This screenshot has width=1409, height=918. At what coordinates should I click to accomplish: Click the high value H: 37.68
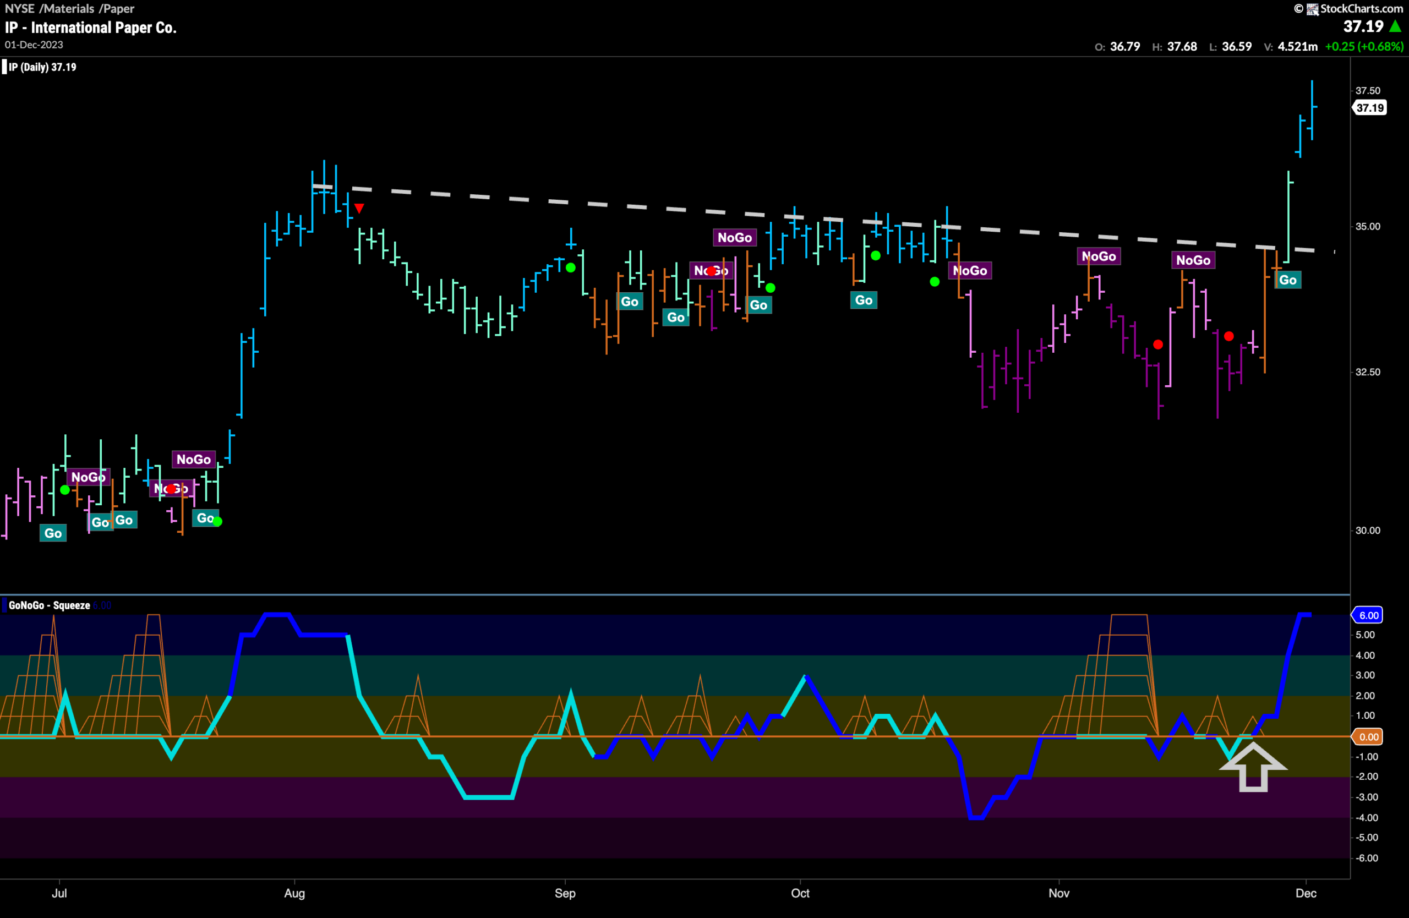coord(1175,46)
